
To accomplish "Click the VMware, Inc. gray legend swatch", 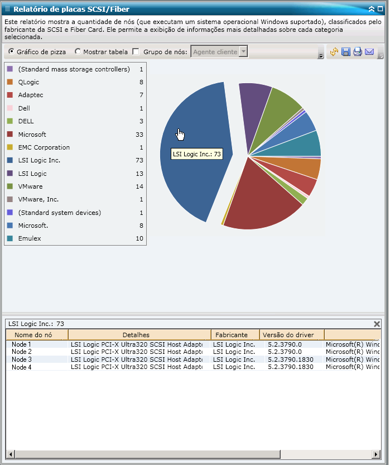I will pos(10,199).
